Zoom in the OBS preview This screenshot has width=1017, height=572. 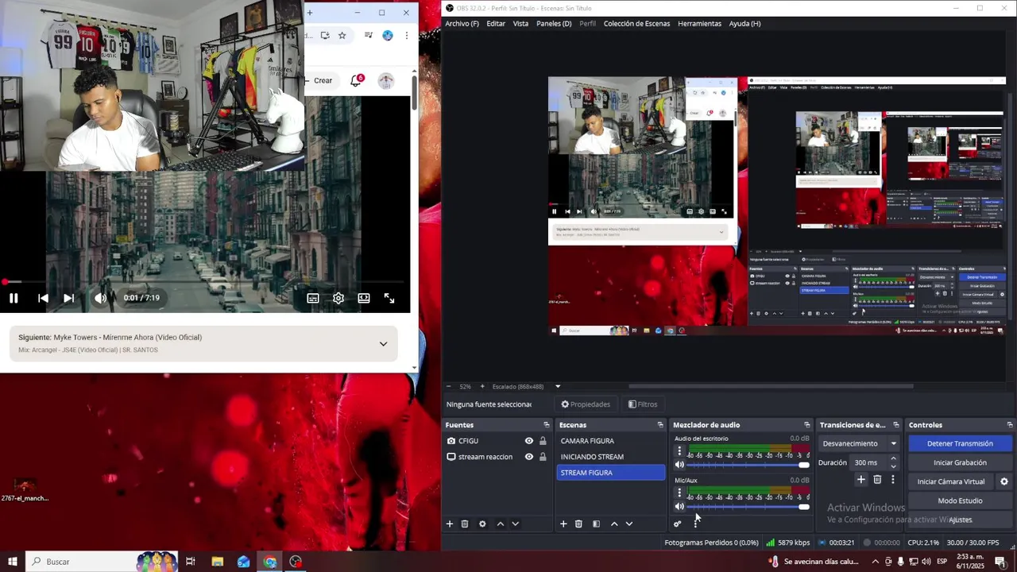tap(481, 386)
